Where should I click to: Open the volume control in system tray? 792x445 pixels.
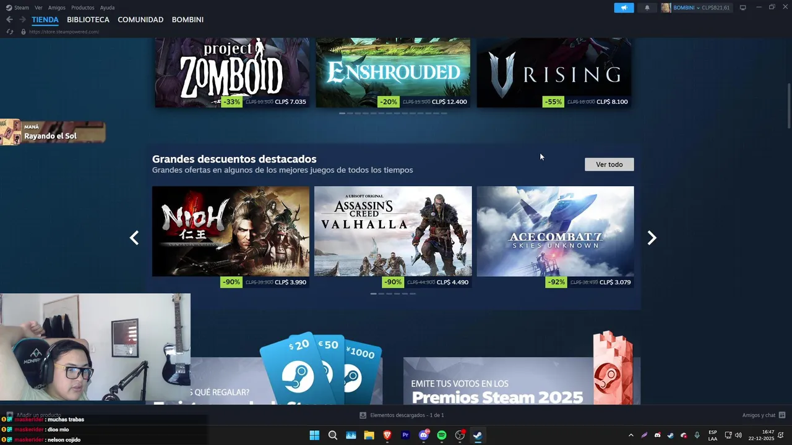point(738,435)
